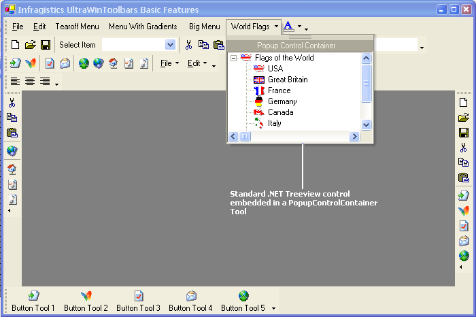This screenshot has width=476, height=317.
Task: Click the butterfly icon in the right sidebar
Action: point(464,211)
